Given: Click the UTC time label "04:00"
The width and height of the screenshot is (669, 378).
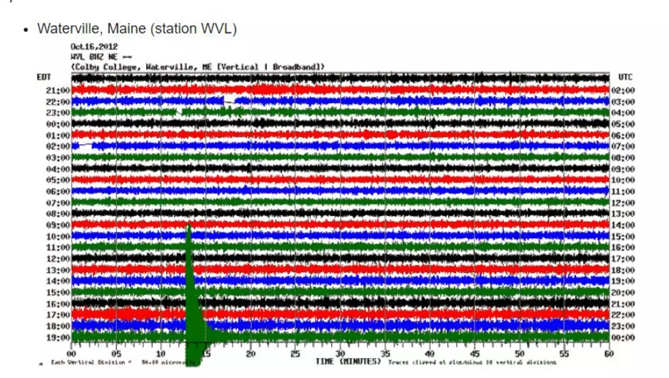Looking at the screenshot, I should 623,113.
